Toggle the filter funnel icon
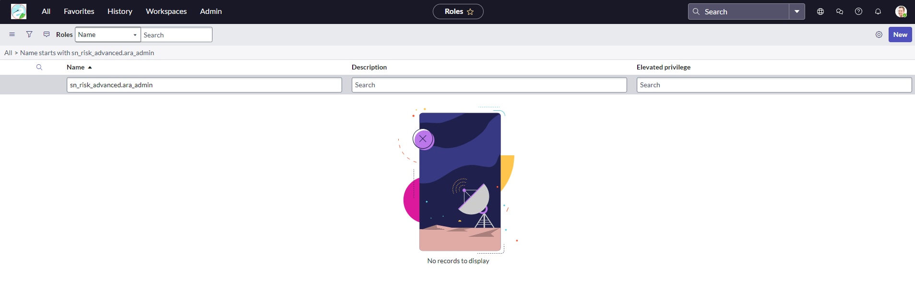This screenshot has height=302, width=915. 29,35
